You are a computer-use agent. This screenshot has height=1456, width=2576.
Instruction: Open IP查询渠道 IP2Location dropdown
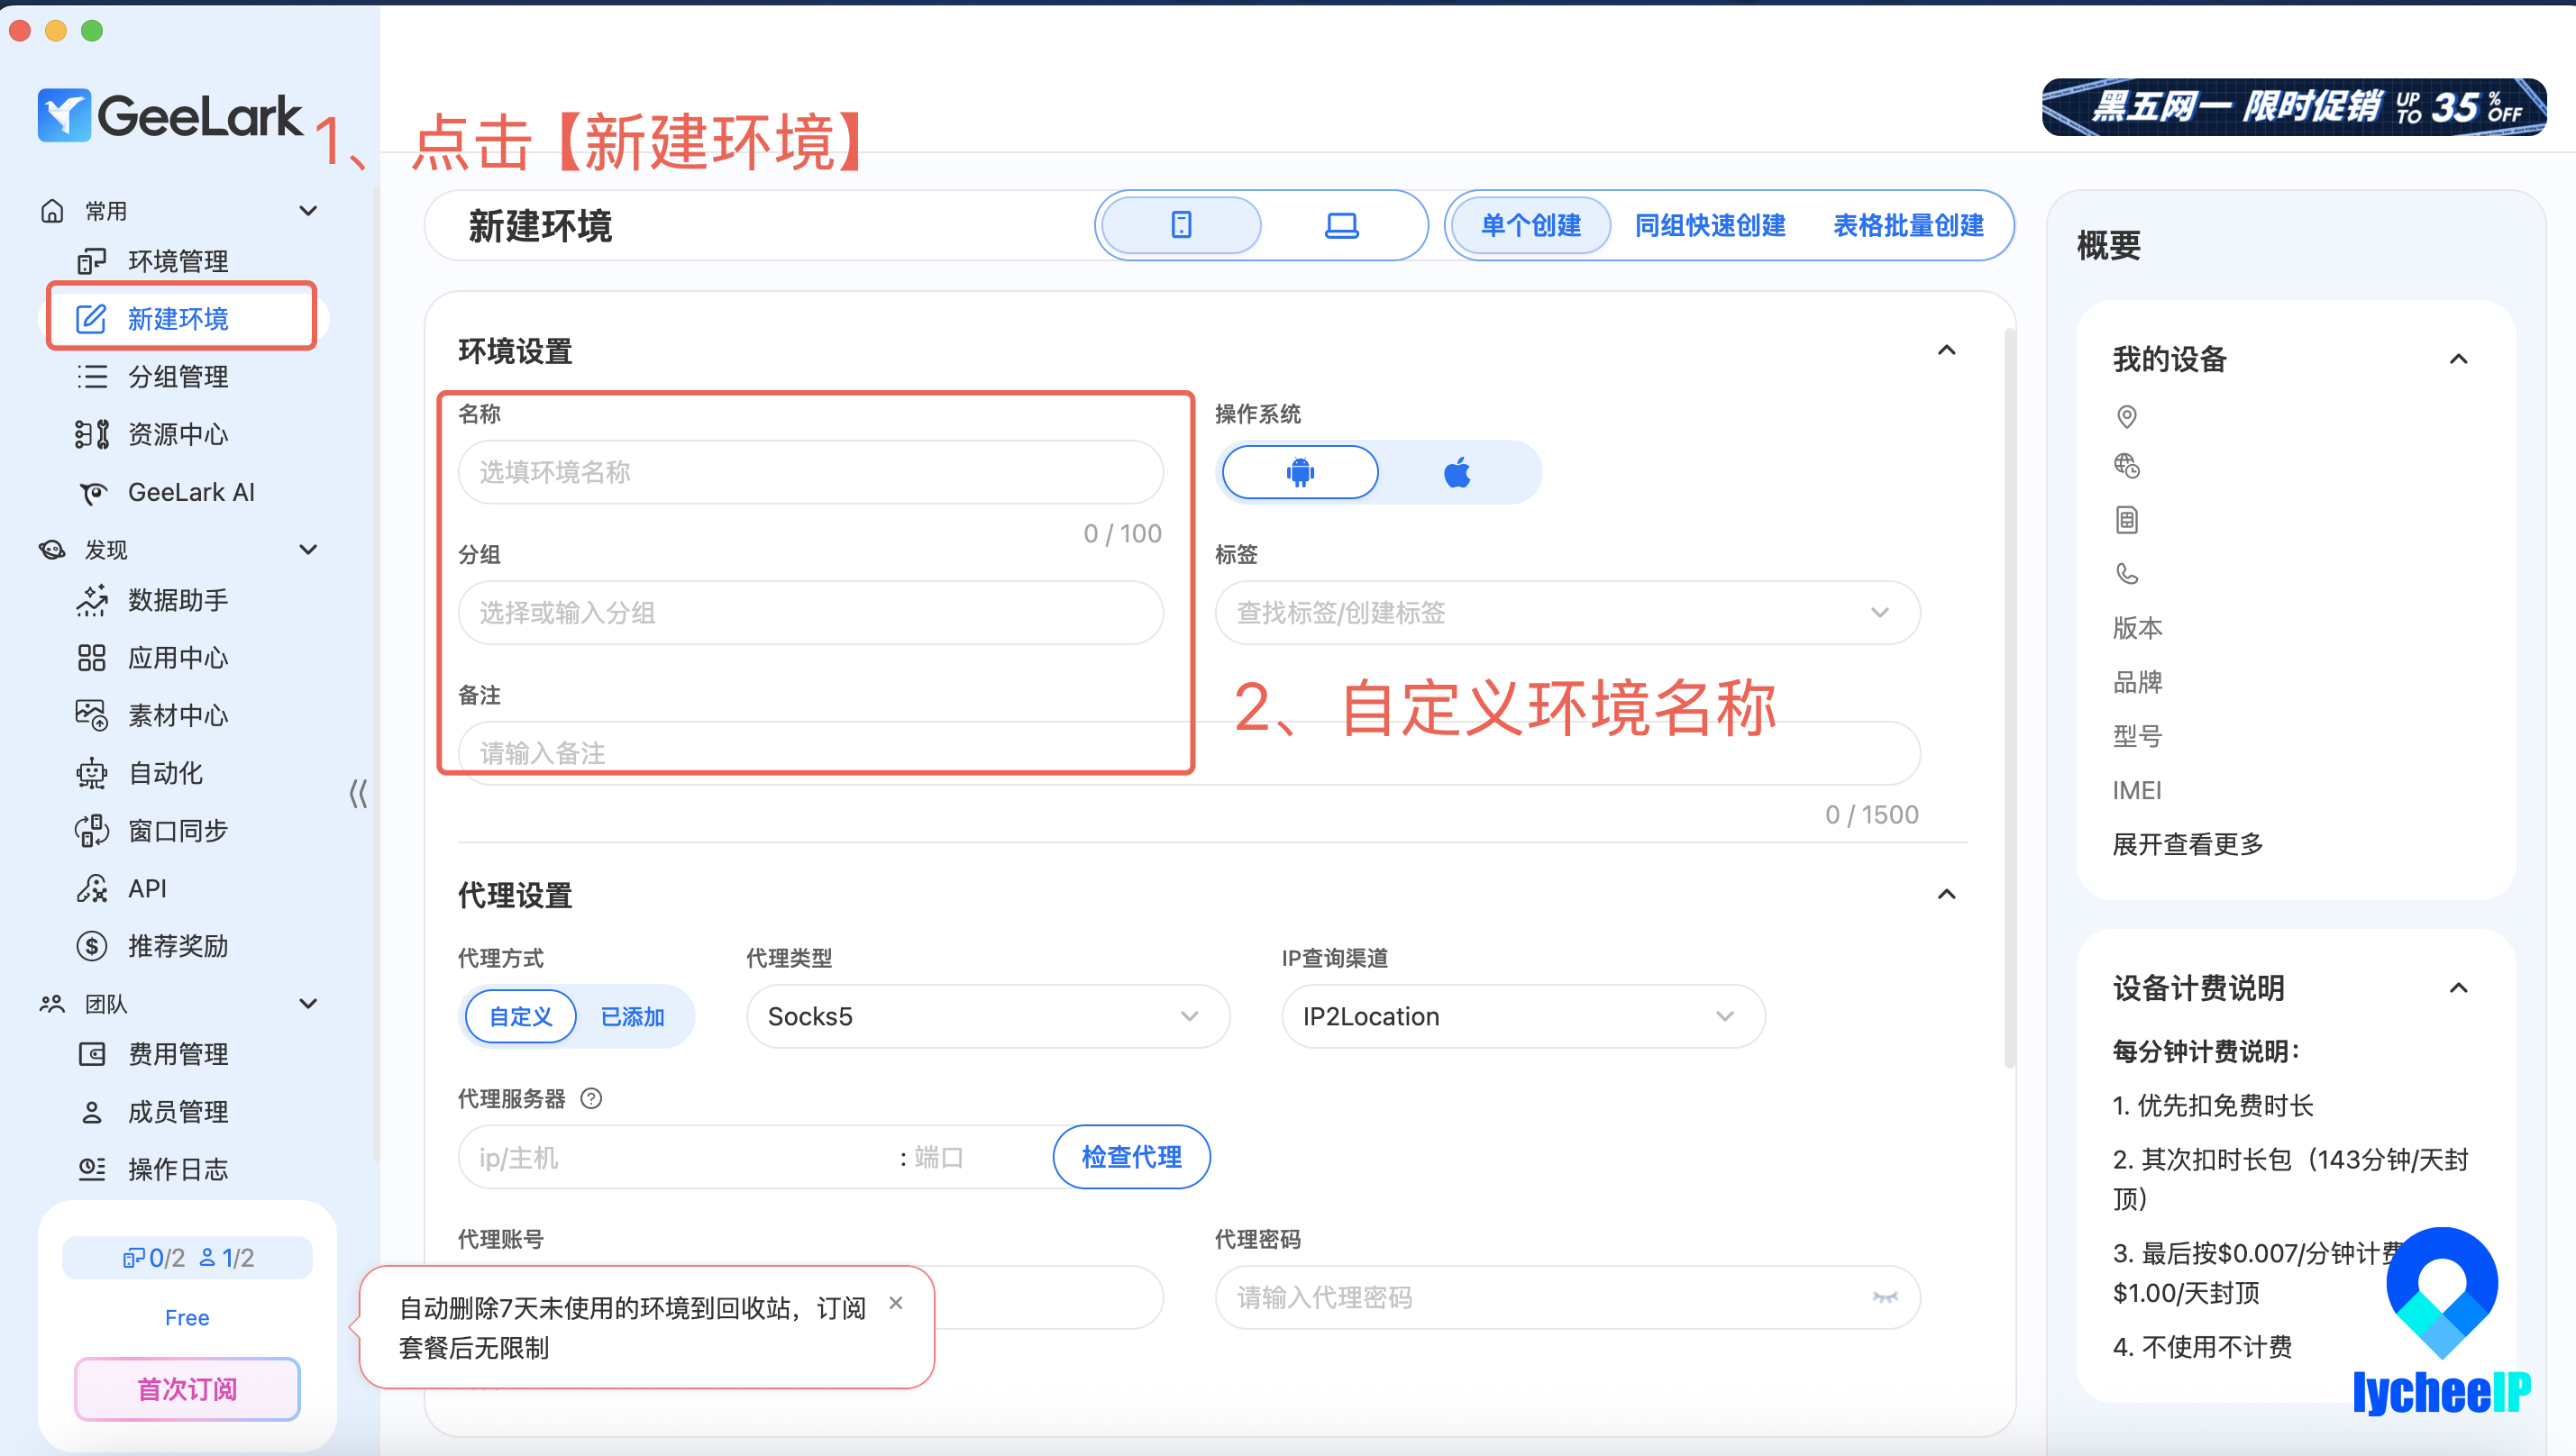click(x=1522, y=1016)
